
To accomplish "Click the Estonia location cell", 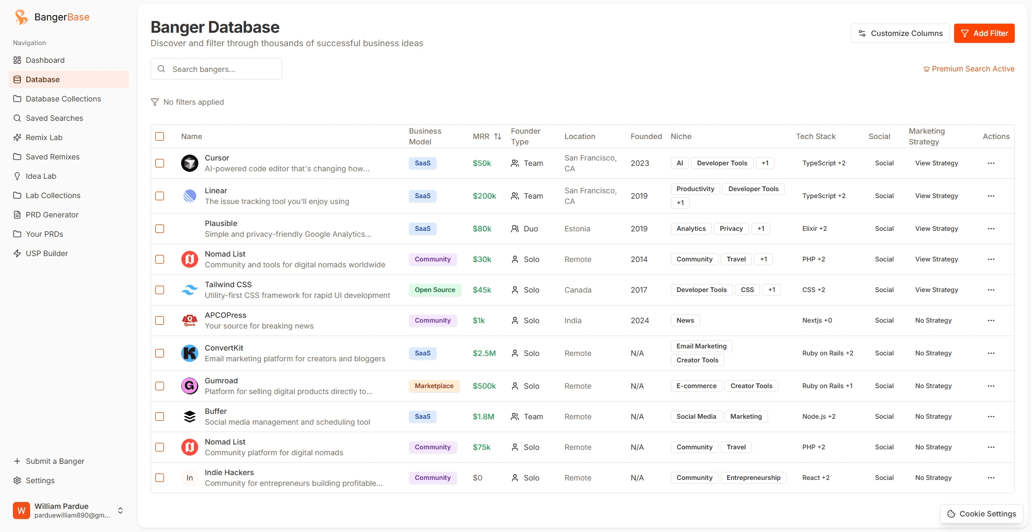I will [577, 229].
